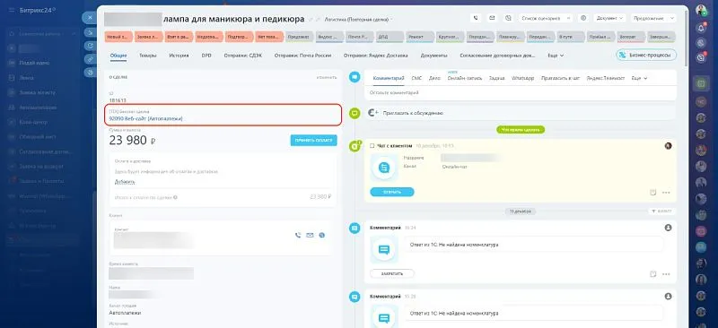This screenshot has height=328, width=718.
Task: Click the user avatar at top right corner
Action: [x=701, y=10]
